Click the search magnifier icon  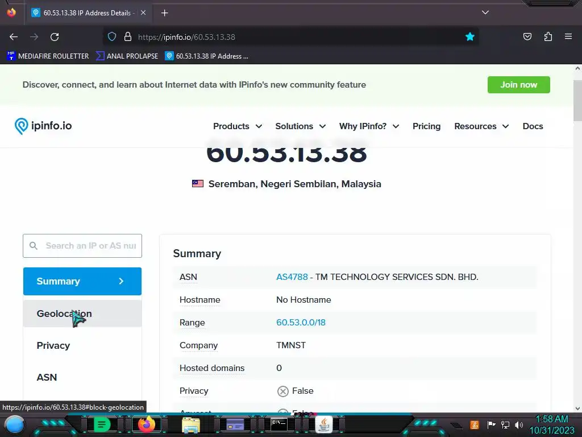34,246
